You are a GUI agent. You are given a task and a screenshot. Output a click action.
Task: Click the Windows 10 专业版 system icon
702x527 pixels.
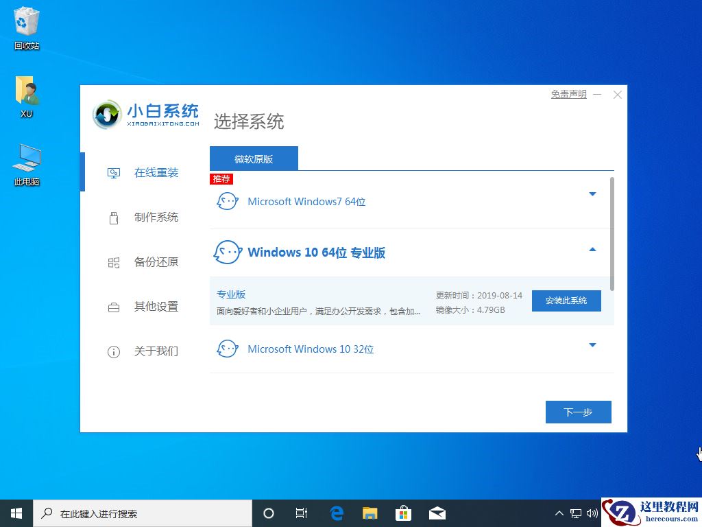tap(227, 252)
